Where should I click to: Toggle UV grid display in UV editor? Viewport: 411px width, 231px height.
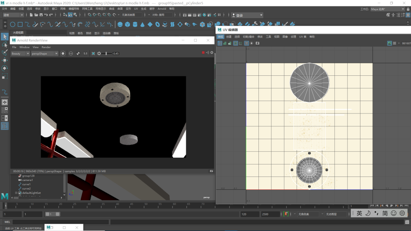246,43
